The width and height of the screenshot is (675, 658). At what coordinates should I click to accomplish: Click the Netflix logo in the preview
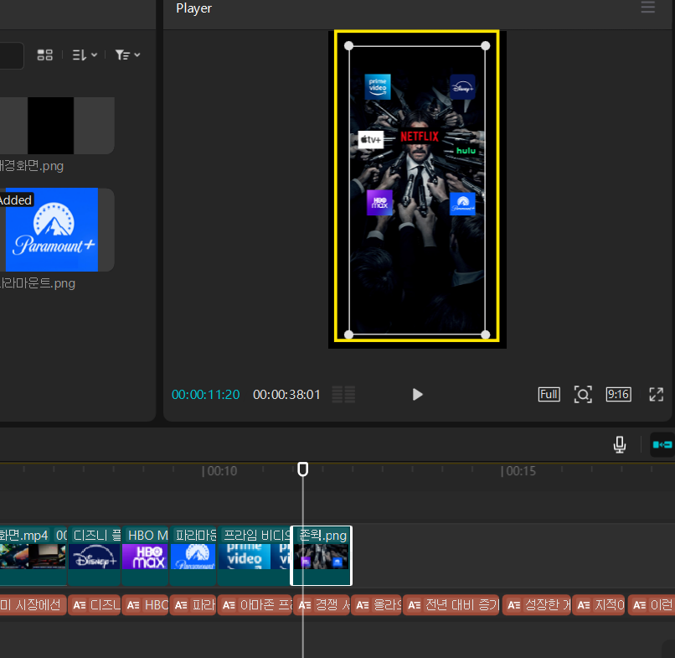[420, 137]
